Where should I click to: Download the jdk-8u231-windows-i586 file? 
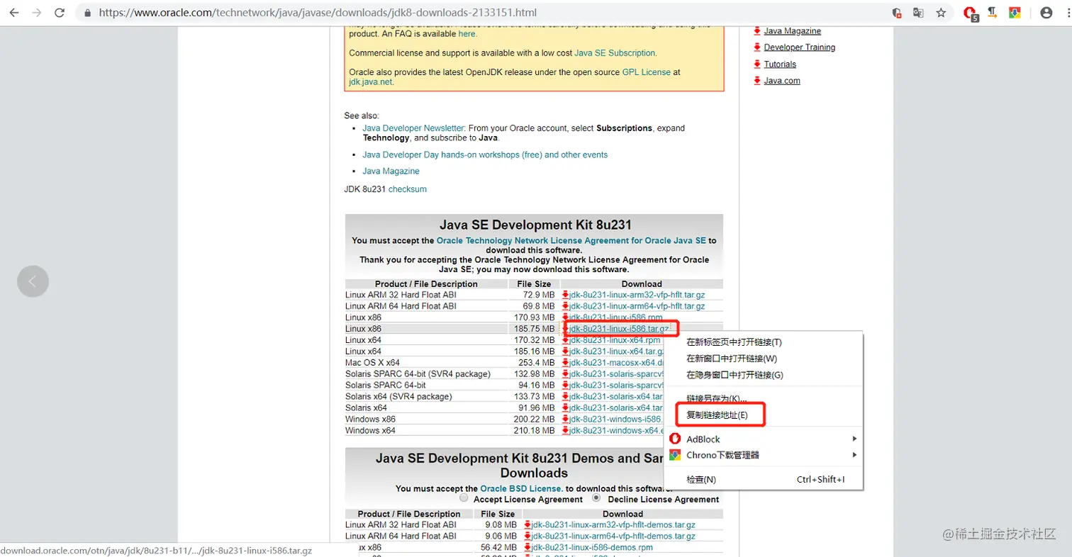click(x=615, y=420)
